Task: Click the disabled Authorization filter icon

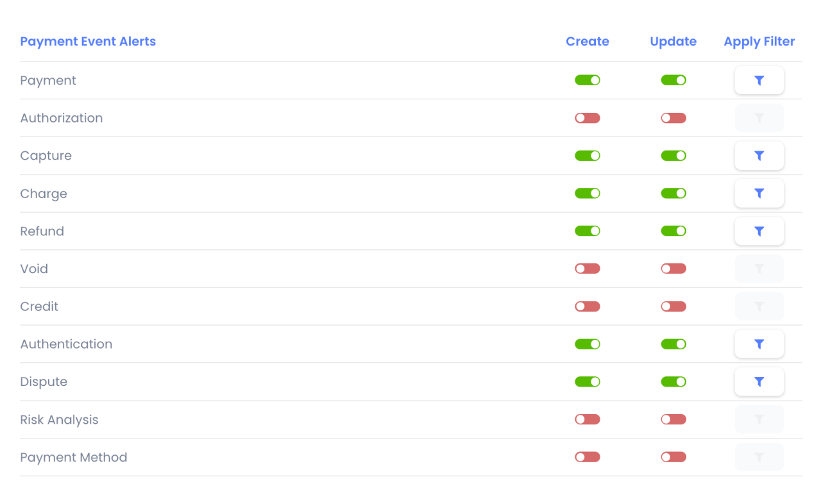Action: (759, 118)
